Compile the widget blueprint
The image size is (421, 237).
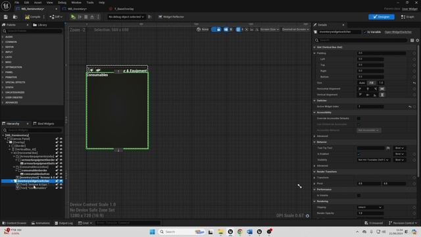pos(33,17)
